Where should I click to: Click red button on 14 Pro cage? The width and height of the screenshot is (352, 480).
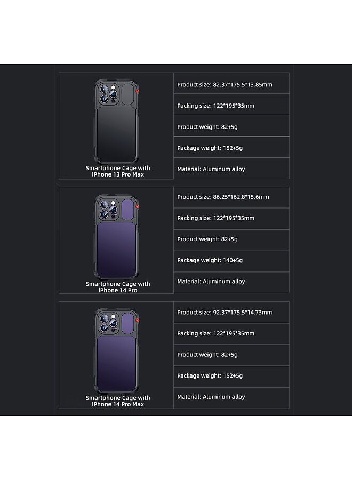(x=138, y=206)
